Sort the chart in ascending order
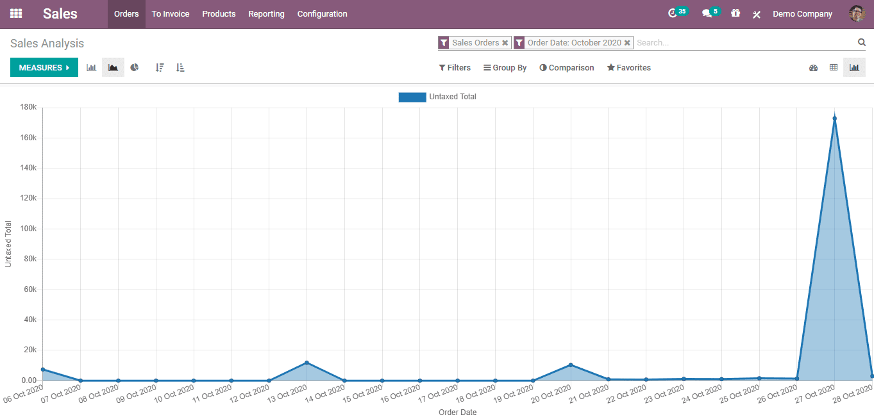Viewport: 874px width, 417px height. tap(180, 67)
